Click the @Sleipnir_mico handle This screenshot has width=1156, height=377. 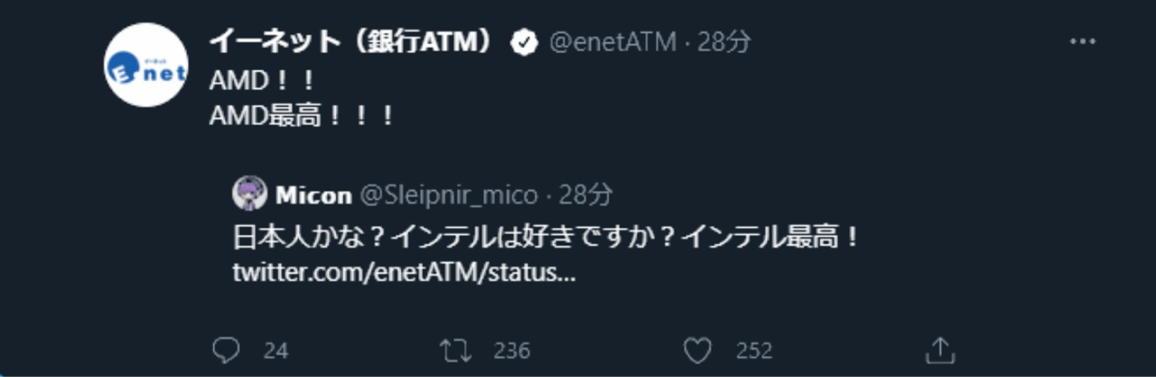coord(449,195)
